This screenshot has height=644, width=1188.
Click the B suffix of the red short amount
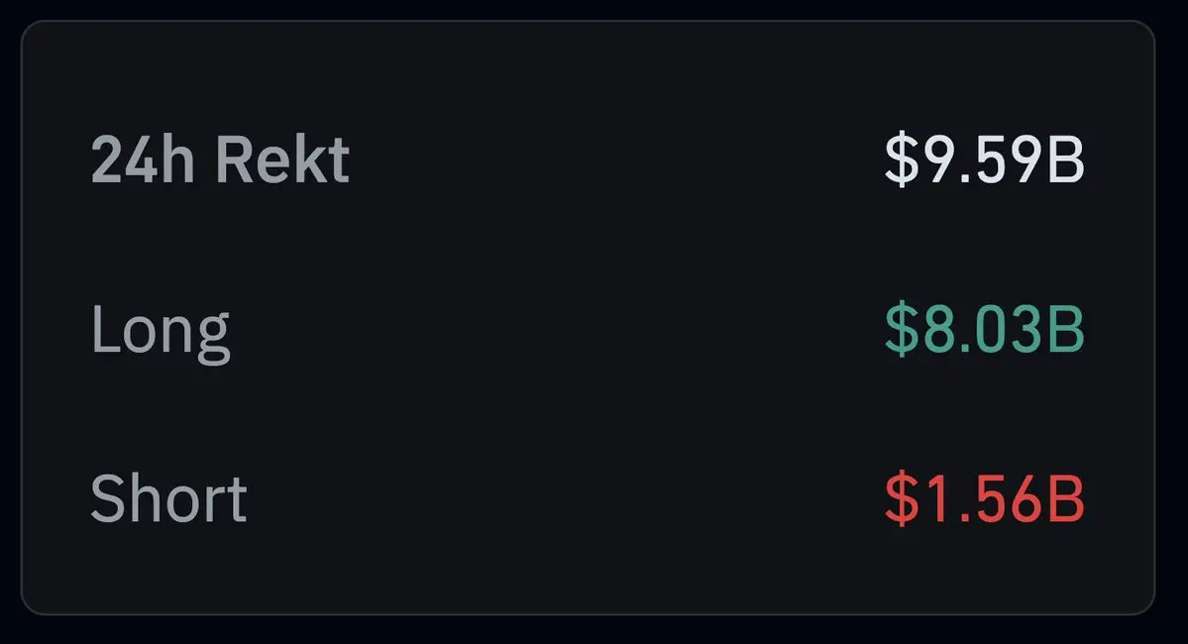1065,498
